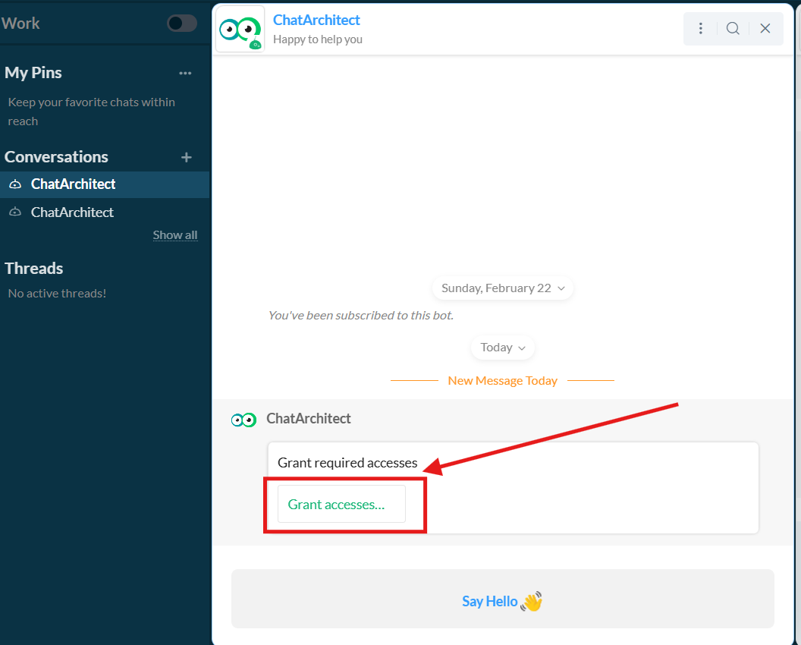Click the Show all link
The width and height of the screenshot is (801, 645).
(x=175, y=235)
